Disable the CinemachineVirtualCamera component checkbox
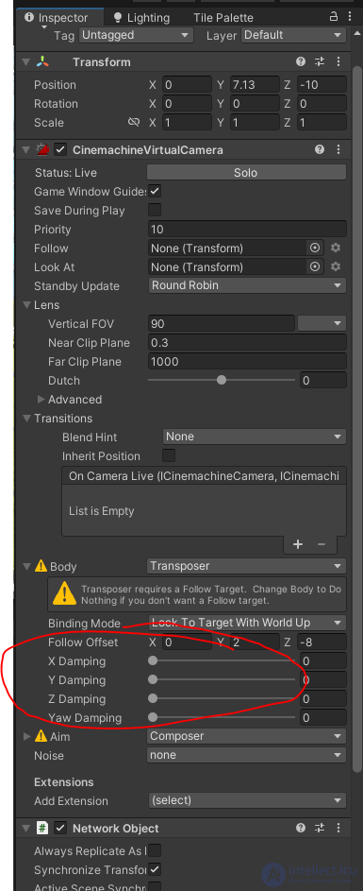 pos(60,150)
